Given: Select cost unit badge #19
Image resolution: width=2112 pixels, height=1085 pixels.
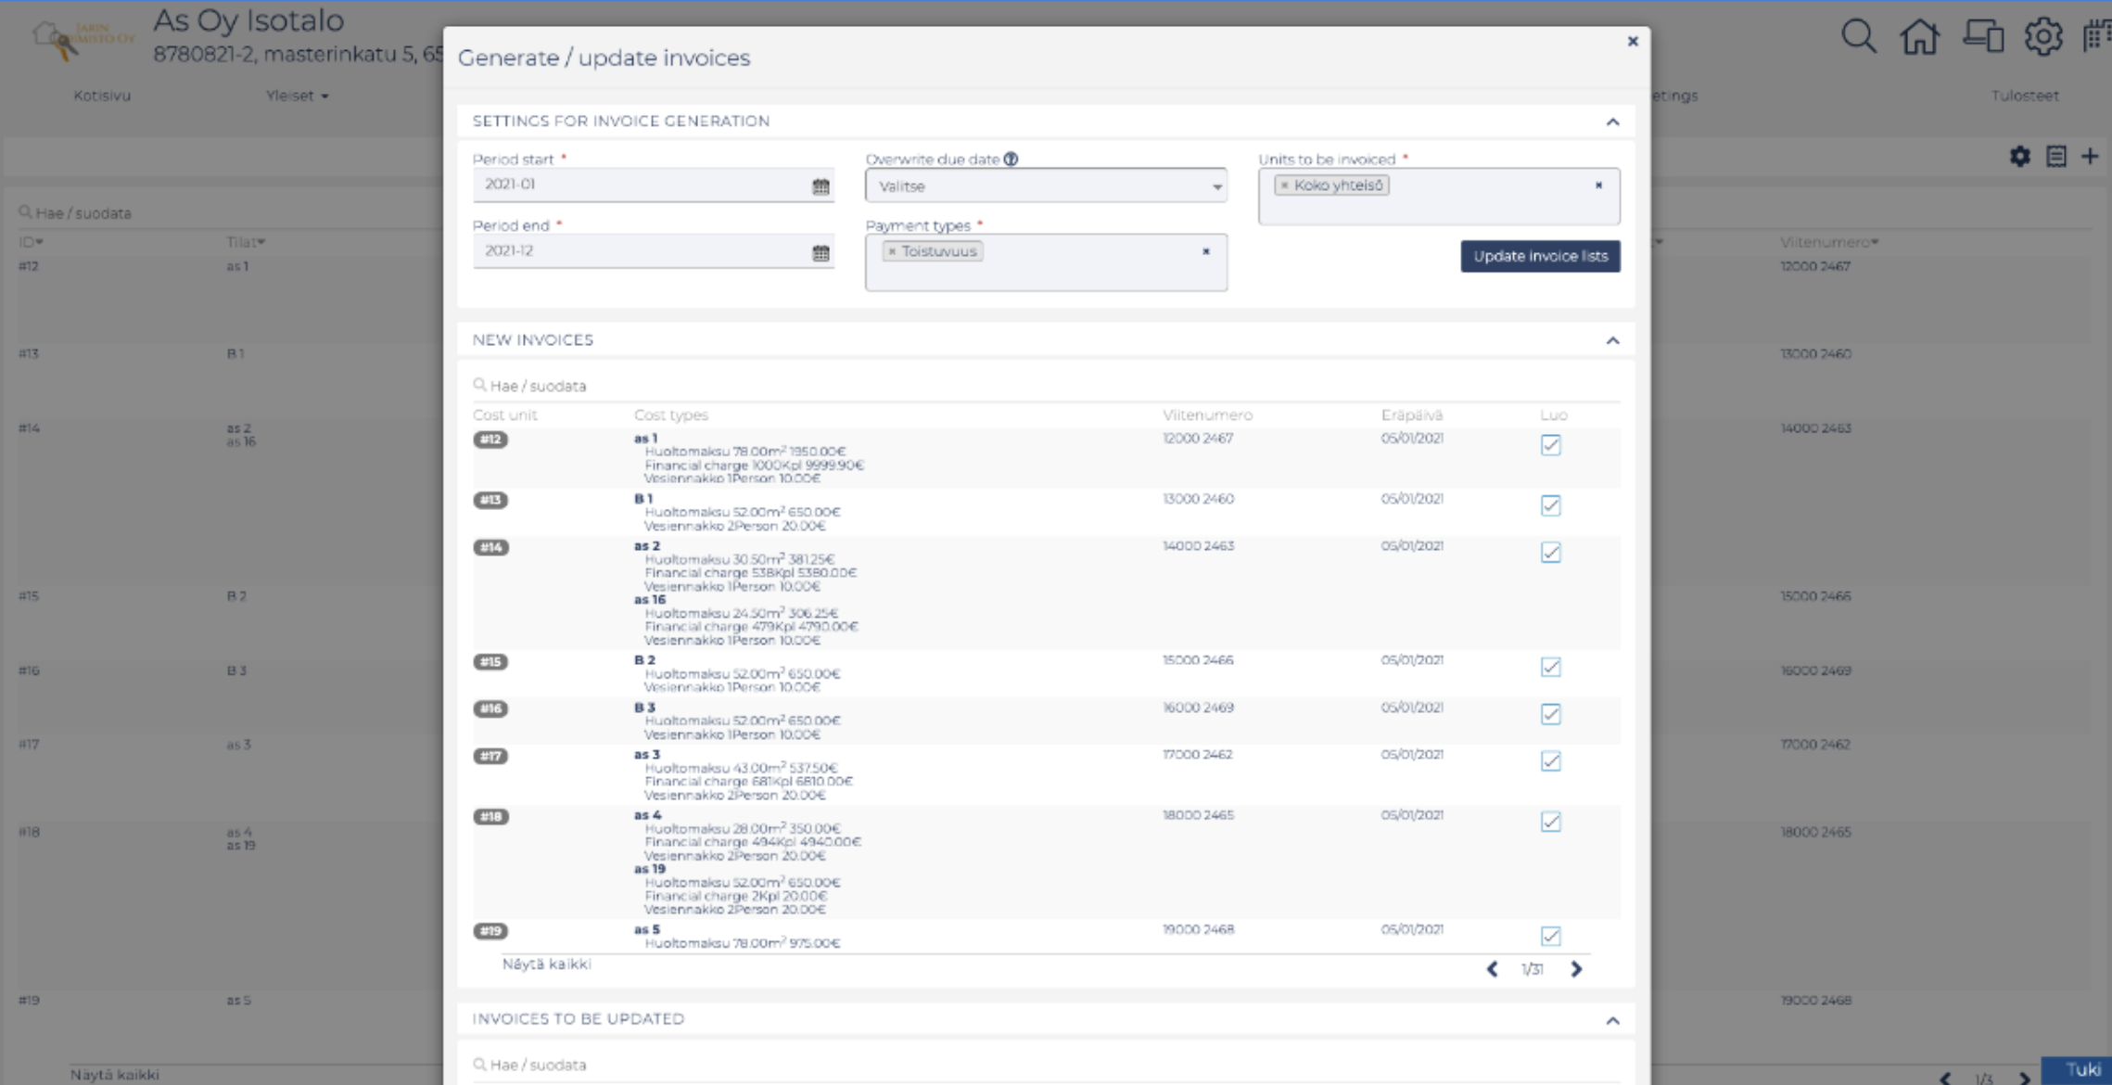Looking at the screenshot, I should pyautogui.click(x=490, y=931).
